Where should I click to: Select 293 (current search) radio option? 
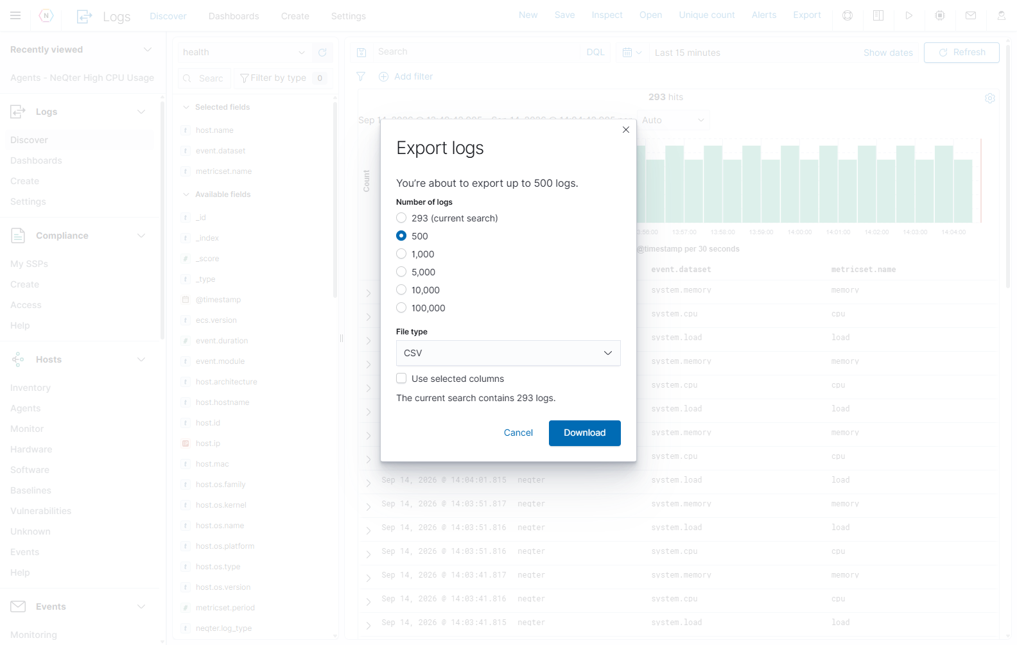[x=401, y=218]
